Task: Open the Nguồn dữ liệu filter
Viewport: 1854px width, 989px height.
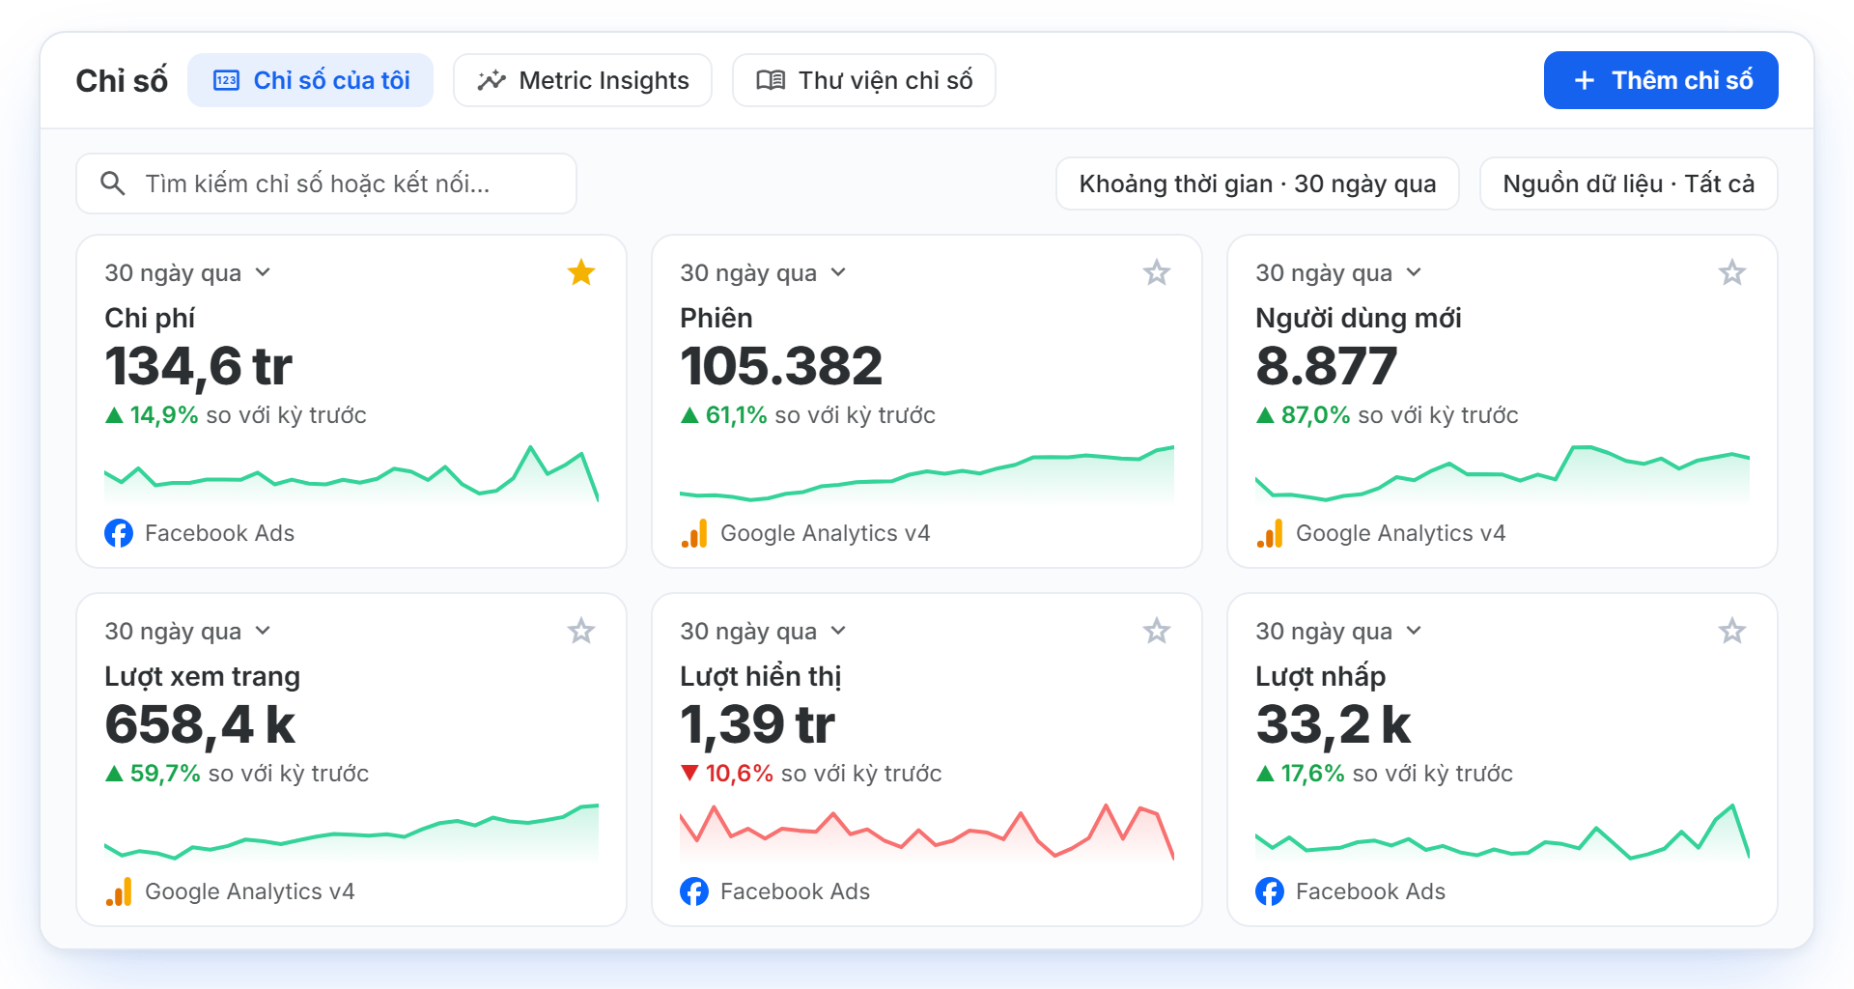Action: 1628,184
